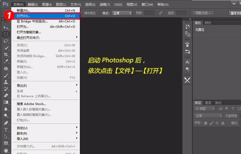Collapse the right panel dock arrows

190,19
